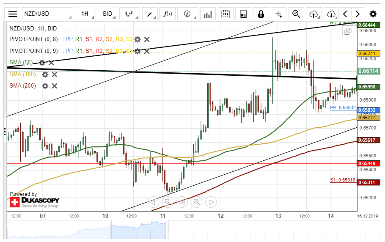Click the NZD/USD, 1H, BID chart title
Screen dimensions: 385x242
33,28
